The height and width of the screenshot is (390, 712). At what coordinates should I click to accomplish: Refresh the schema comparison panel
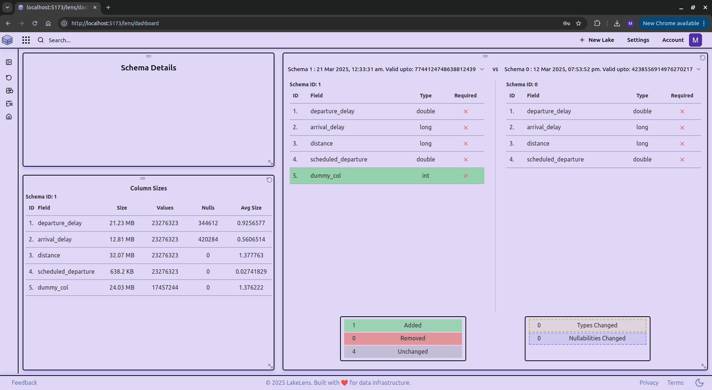tap(702, 58)
